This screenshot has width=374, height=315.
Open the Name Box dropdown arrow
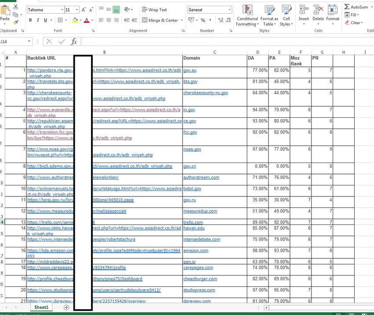tap(29, 41)
